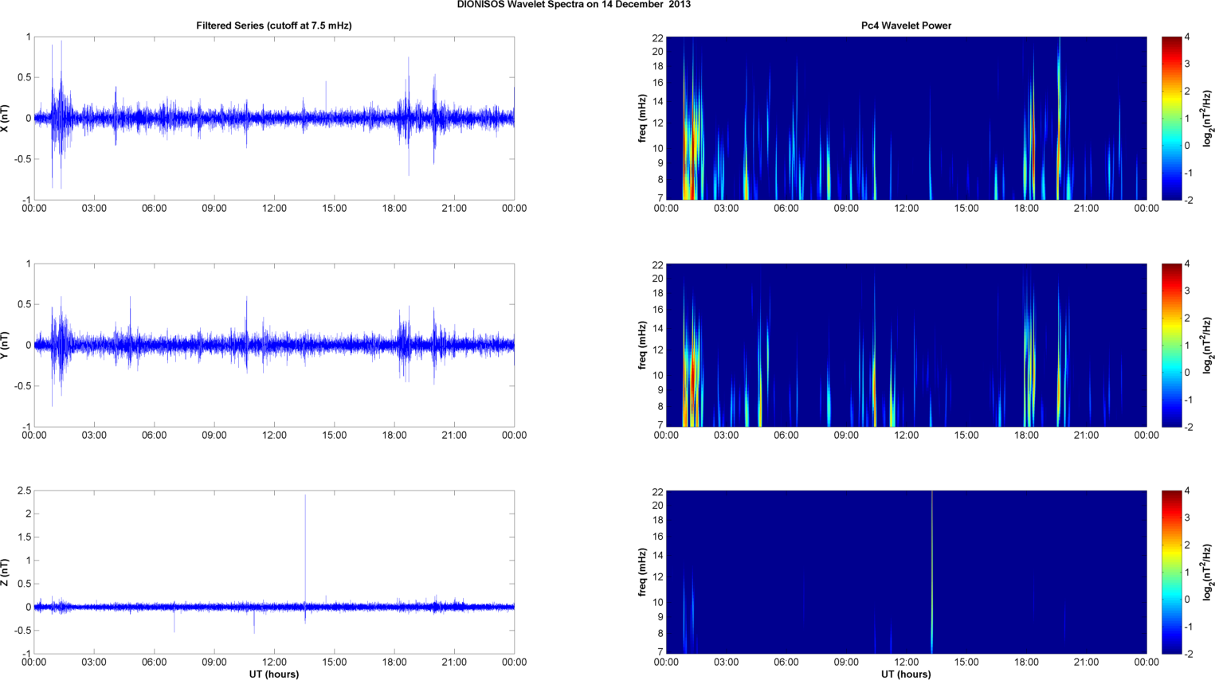Click the 12:00 tick label under X time series
This screenshot has width=1215, height=680.
[274, 209]
